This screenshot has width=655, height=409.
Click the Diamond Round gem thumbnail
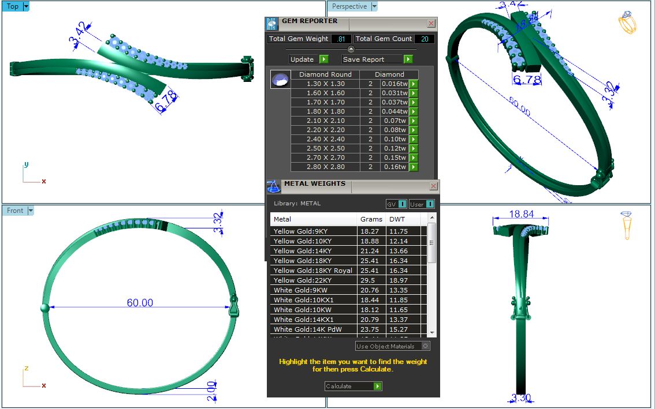tap(280, 80)
